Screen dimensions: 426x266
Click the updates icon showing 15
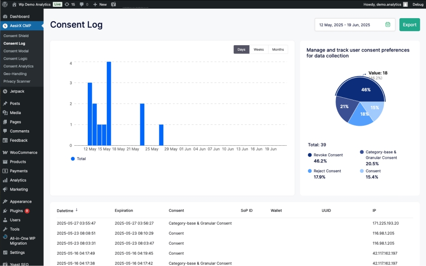[x=70, y=5]
